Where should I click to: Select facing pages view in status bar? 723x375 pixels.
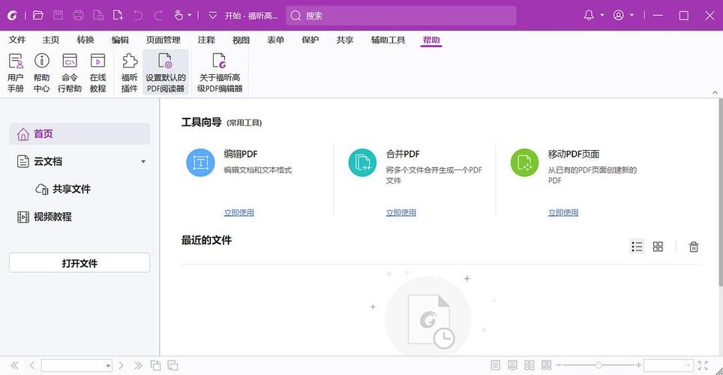tap(529, 365)
